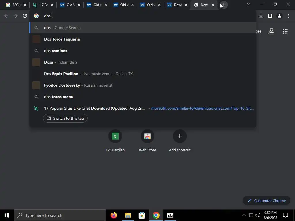Open the Chrome three-dot menu
295x221 pixels.
(289, 16)
